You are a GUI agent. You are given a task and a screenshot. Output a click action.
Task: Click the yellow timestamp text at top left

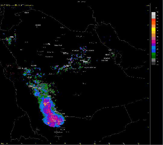click(17, 5)
